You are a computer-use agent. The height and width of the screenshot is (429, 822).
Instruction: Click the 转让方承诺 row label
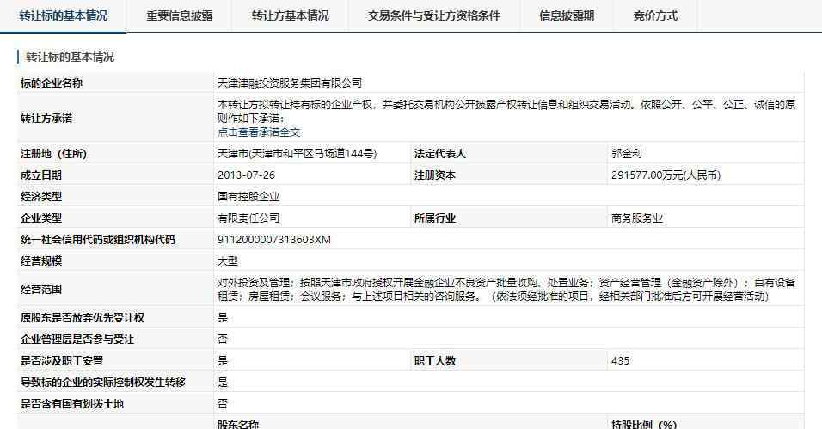(46, 119)
